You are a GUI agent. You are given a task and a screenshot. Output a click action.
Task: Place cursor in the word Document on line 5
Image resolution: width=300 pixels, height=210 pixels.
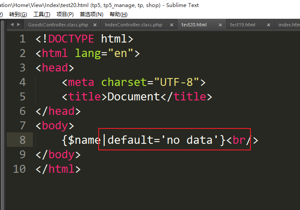point(134,97)
